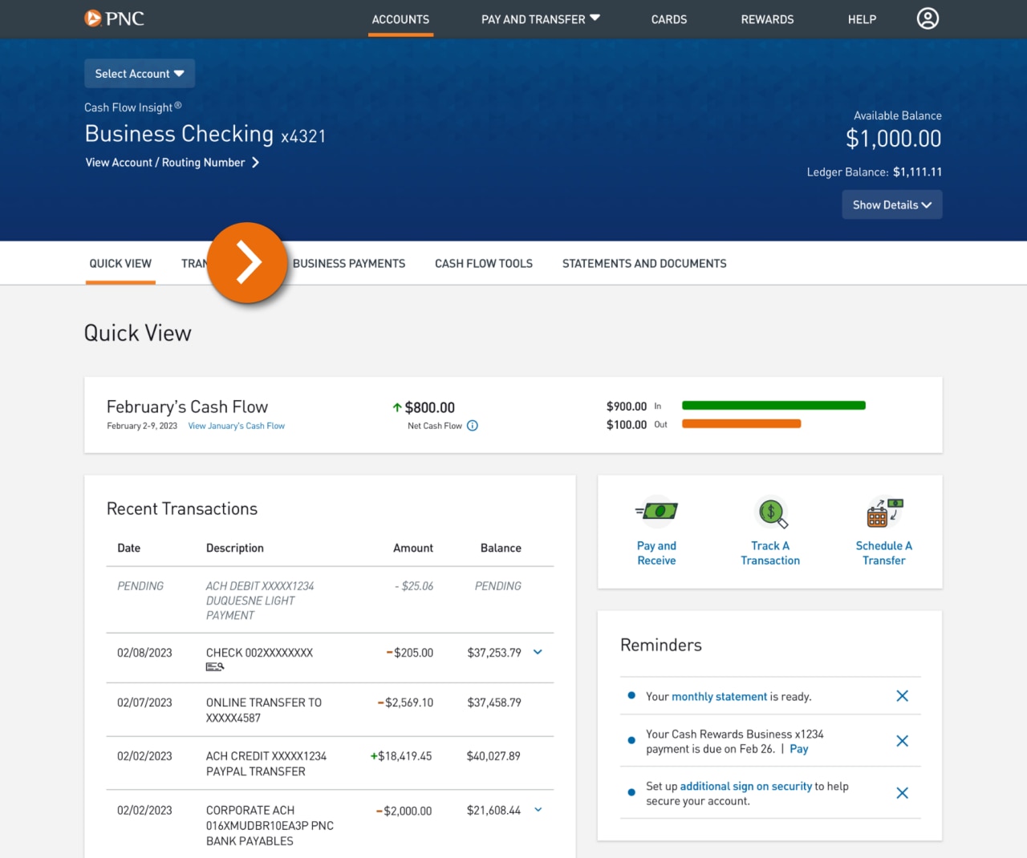
Task: Open Statements and Documents
Action: pos(643,263)
